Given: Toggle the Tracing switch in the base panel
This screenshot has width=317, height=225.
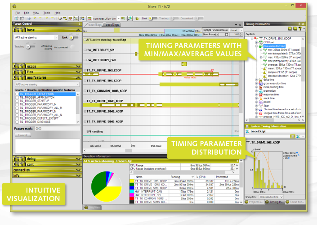Looking at the screenshot, I should coord(31,47).
